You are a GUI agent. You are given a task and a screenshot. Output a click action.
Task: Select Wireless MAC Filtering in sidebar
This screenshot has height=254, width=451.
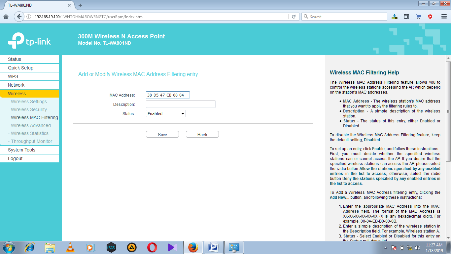[x=33, y=117]
